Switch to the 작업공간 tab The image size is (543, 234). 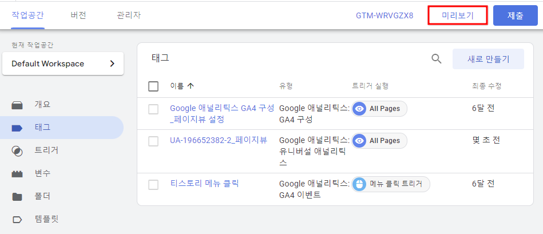click(x=27, y=15)
